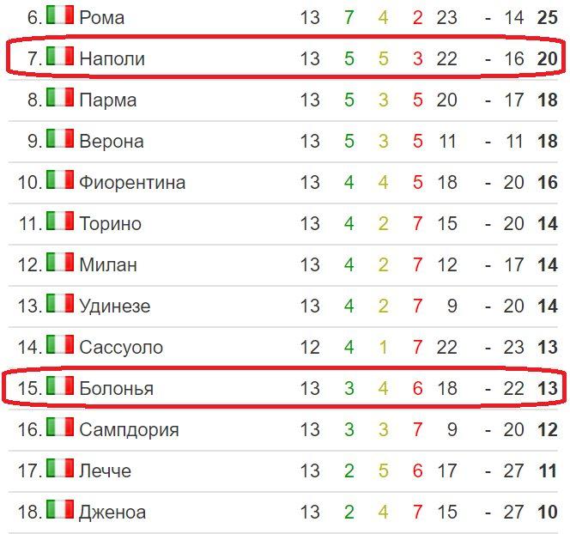Click Наполи's 20 points total
Image resolution: width=570 pixels, height=534 pixels.
pyautogui.click(x=547, y=58)
